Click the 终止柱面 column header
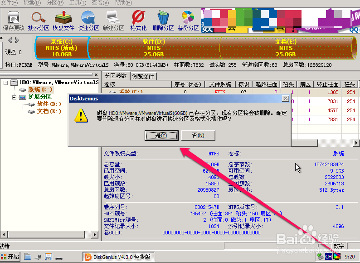The width and height of the screenshot is (360, 263). point(327,84)
